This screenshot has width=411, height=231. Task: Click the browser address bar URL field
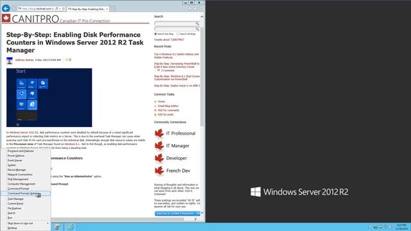point(36,8)
